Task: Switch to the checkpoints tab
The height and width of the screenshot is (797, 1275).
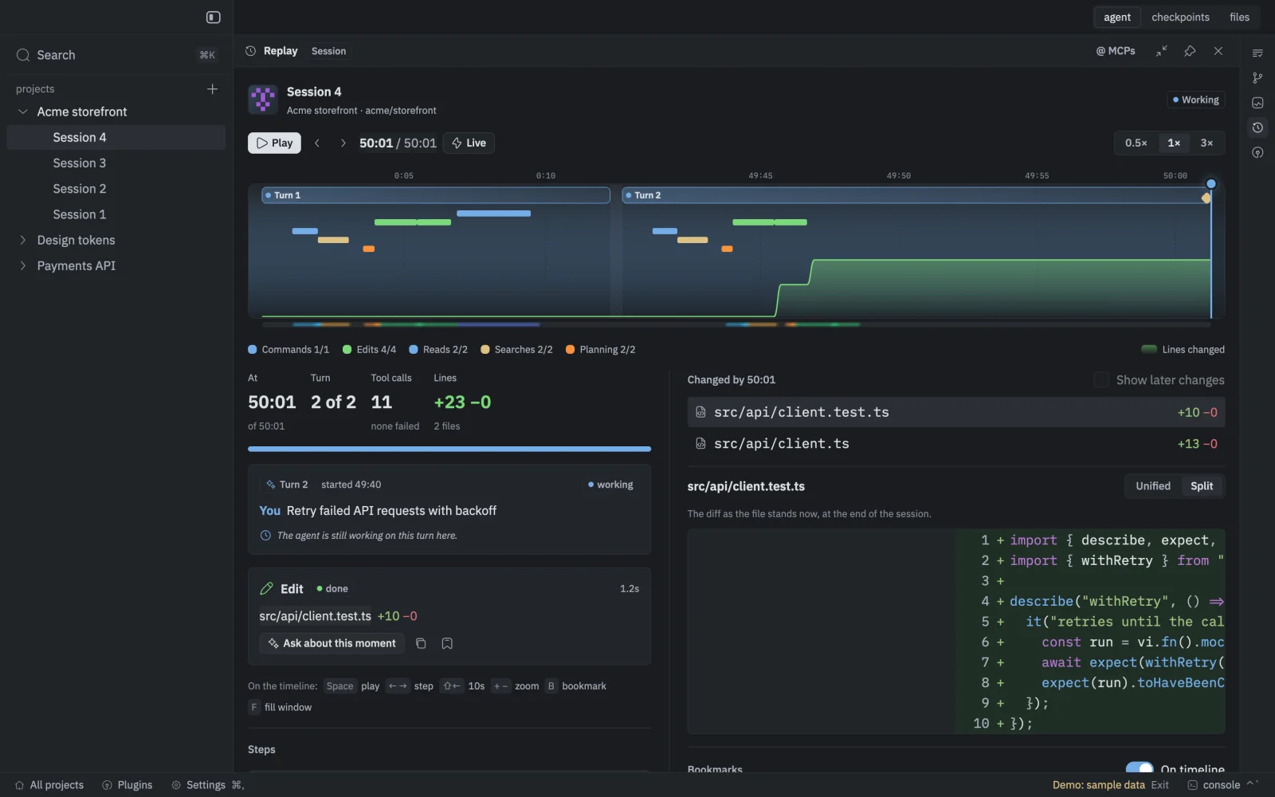Action: point(1180,17)
